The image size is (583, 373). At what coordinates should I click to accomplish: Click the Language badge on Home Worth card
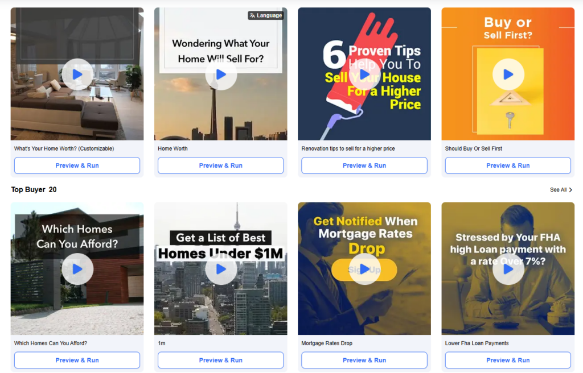tap(266, 15)
